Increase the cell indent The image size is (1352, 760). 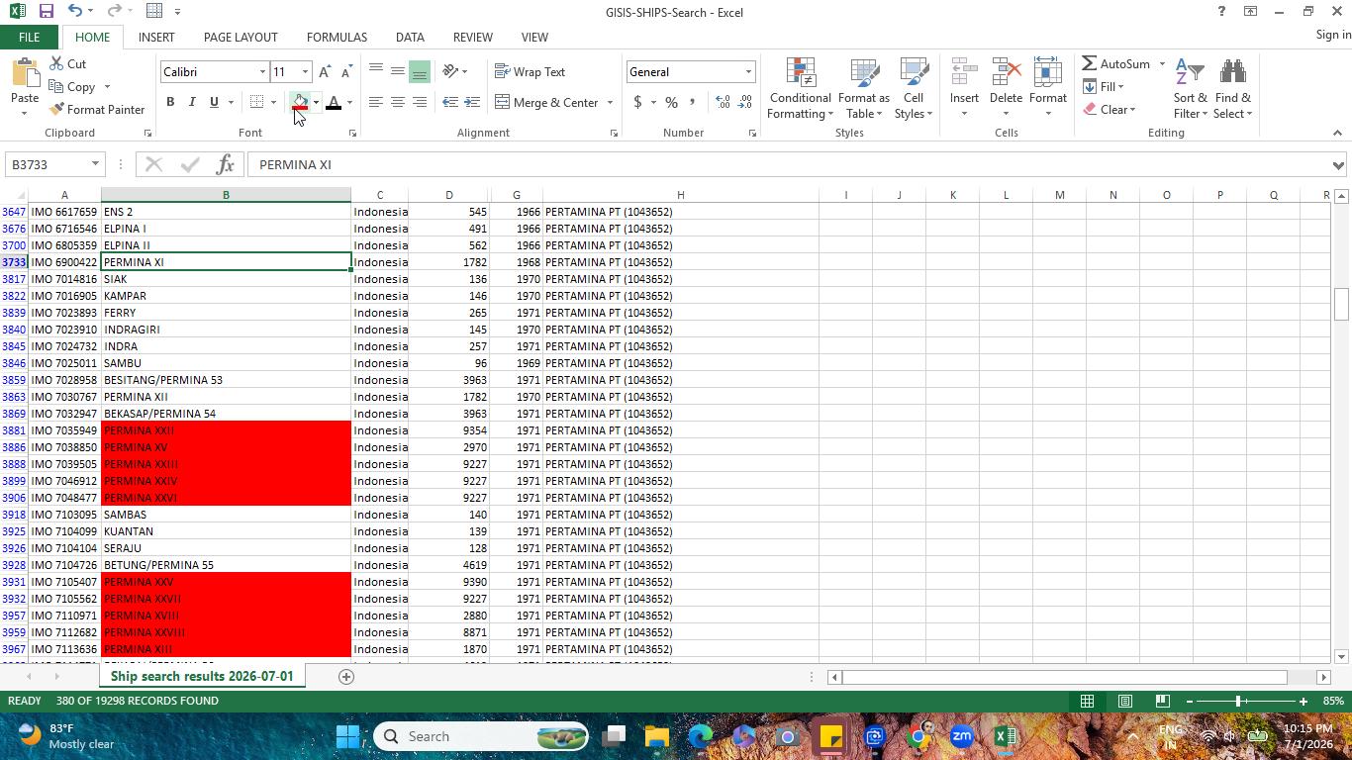click(472, 102)
